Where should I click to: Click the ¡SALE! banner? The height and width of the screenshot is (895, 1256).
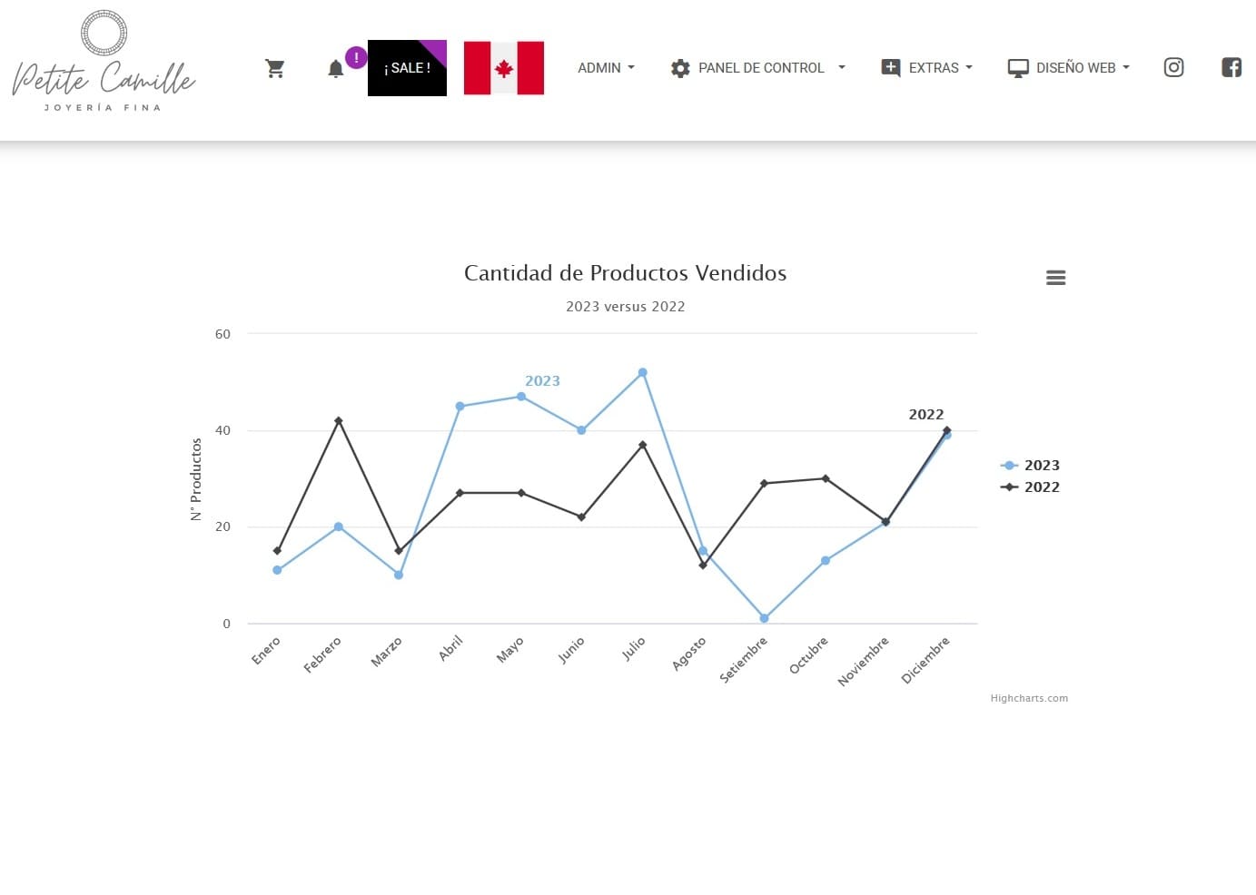pos(407,67)
